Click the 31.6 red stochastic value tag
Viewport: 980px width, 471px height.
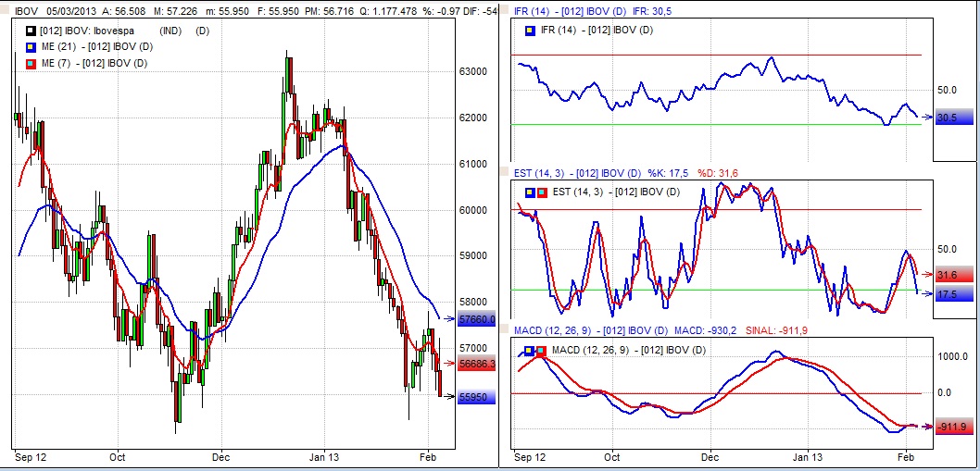tap(953, 275)
